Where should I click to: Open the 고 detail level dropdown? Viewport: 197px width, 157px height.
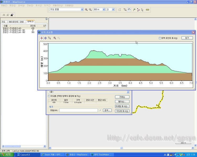tap(113, 9)
